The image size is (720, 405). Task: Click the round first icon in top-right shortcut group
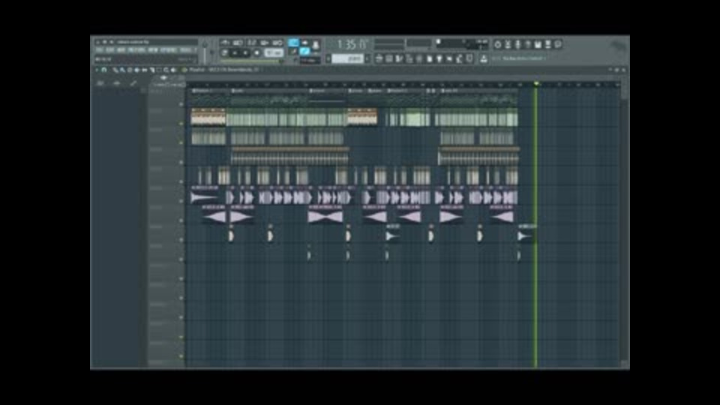point(498,44)
